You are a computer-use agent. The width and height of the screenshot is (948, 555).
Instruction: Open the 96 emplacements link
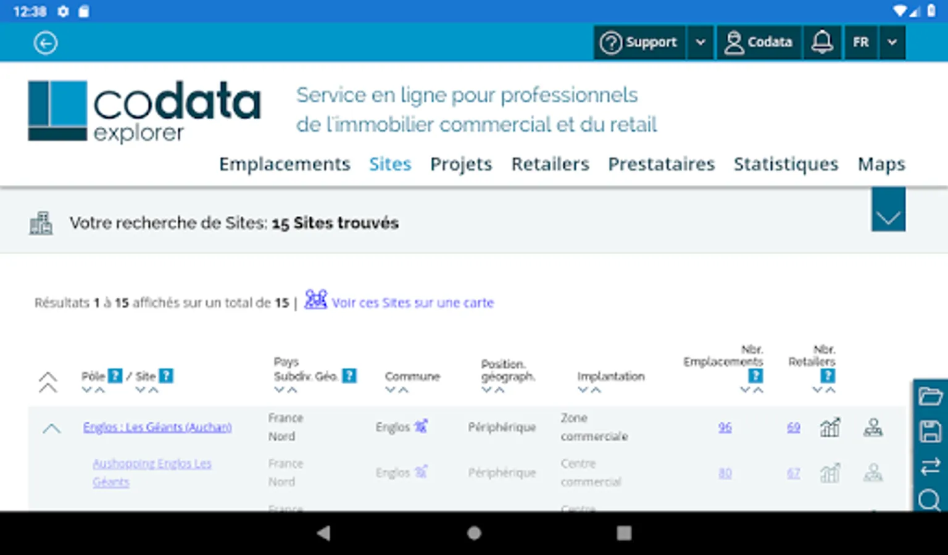click(725, 427)
